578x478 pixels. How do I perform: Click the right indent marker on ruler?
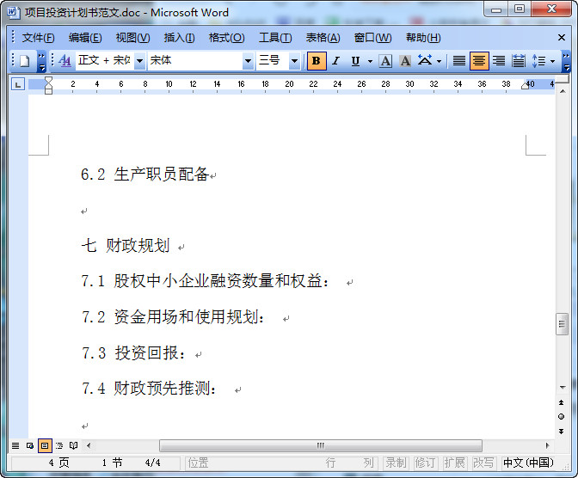pyautogui.click(x=525, y=86)
